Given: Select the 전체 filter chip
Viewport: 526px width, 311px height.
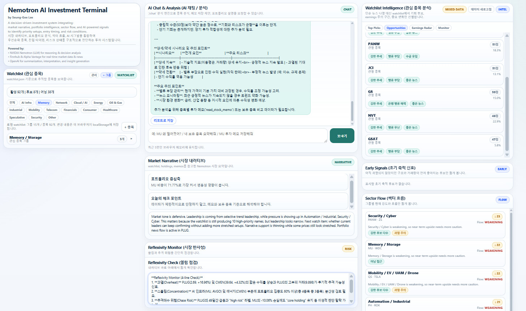Looking at the screenshot, I should coord(12,103).
